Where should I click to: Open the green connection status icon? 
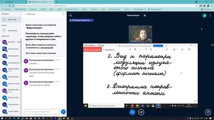tap(204, 16)
